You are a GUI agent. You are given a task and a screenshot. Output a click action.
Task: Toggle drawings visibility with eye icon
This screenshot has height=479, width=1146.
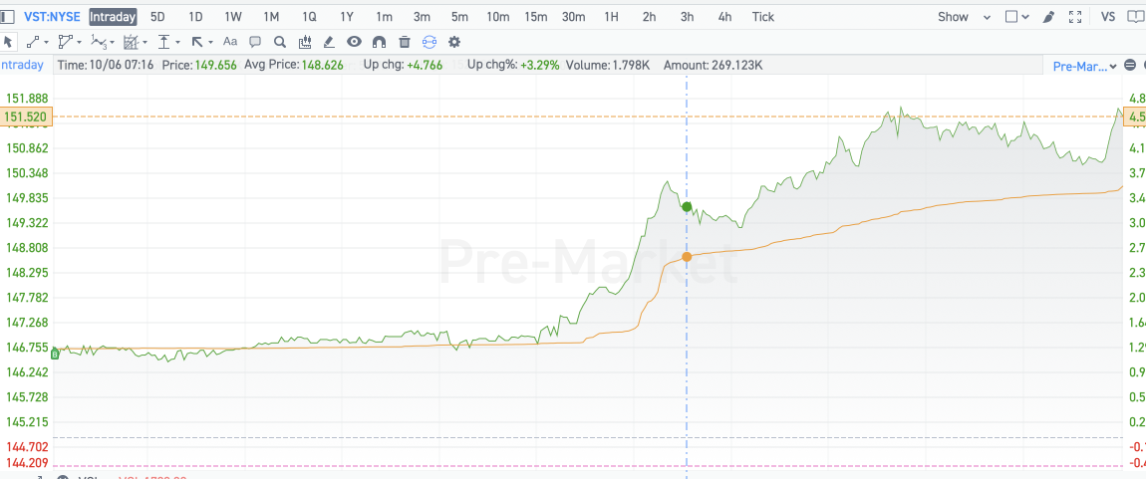click(x=355, y=42)
